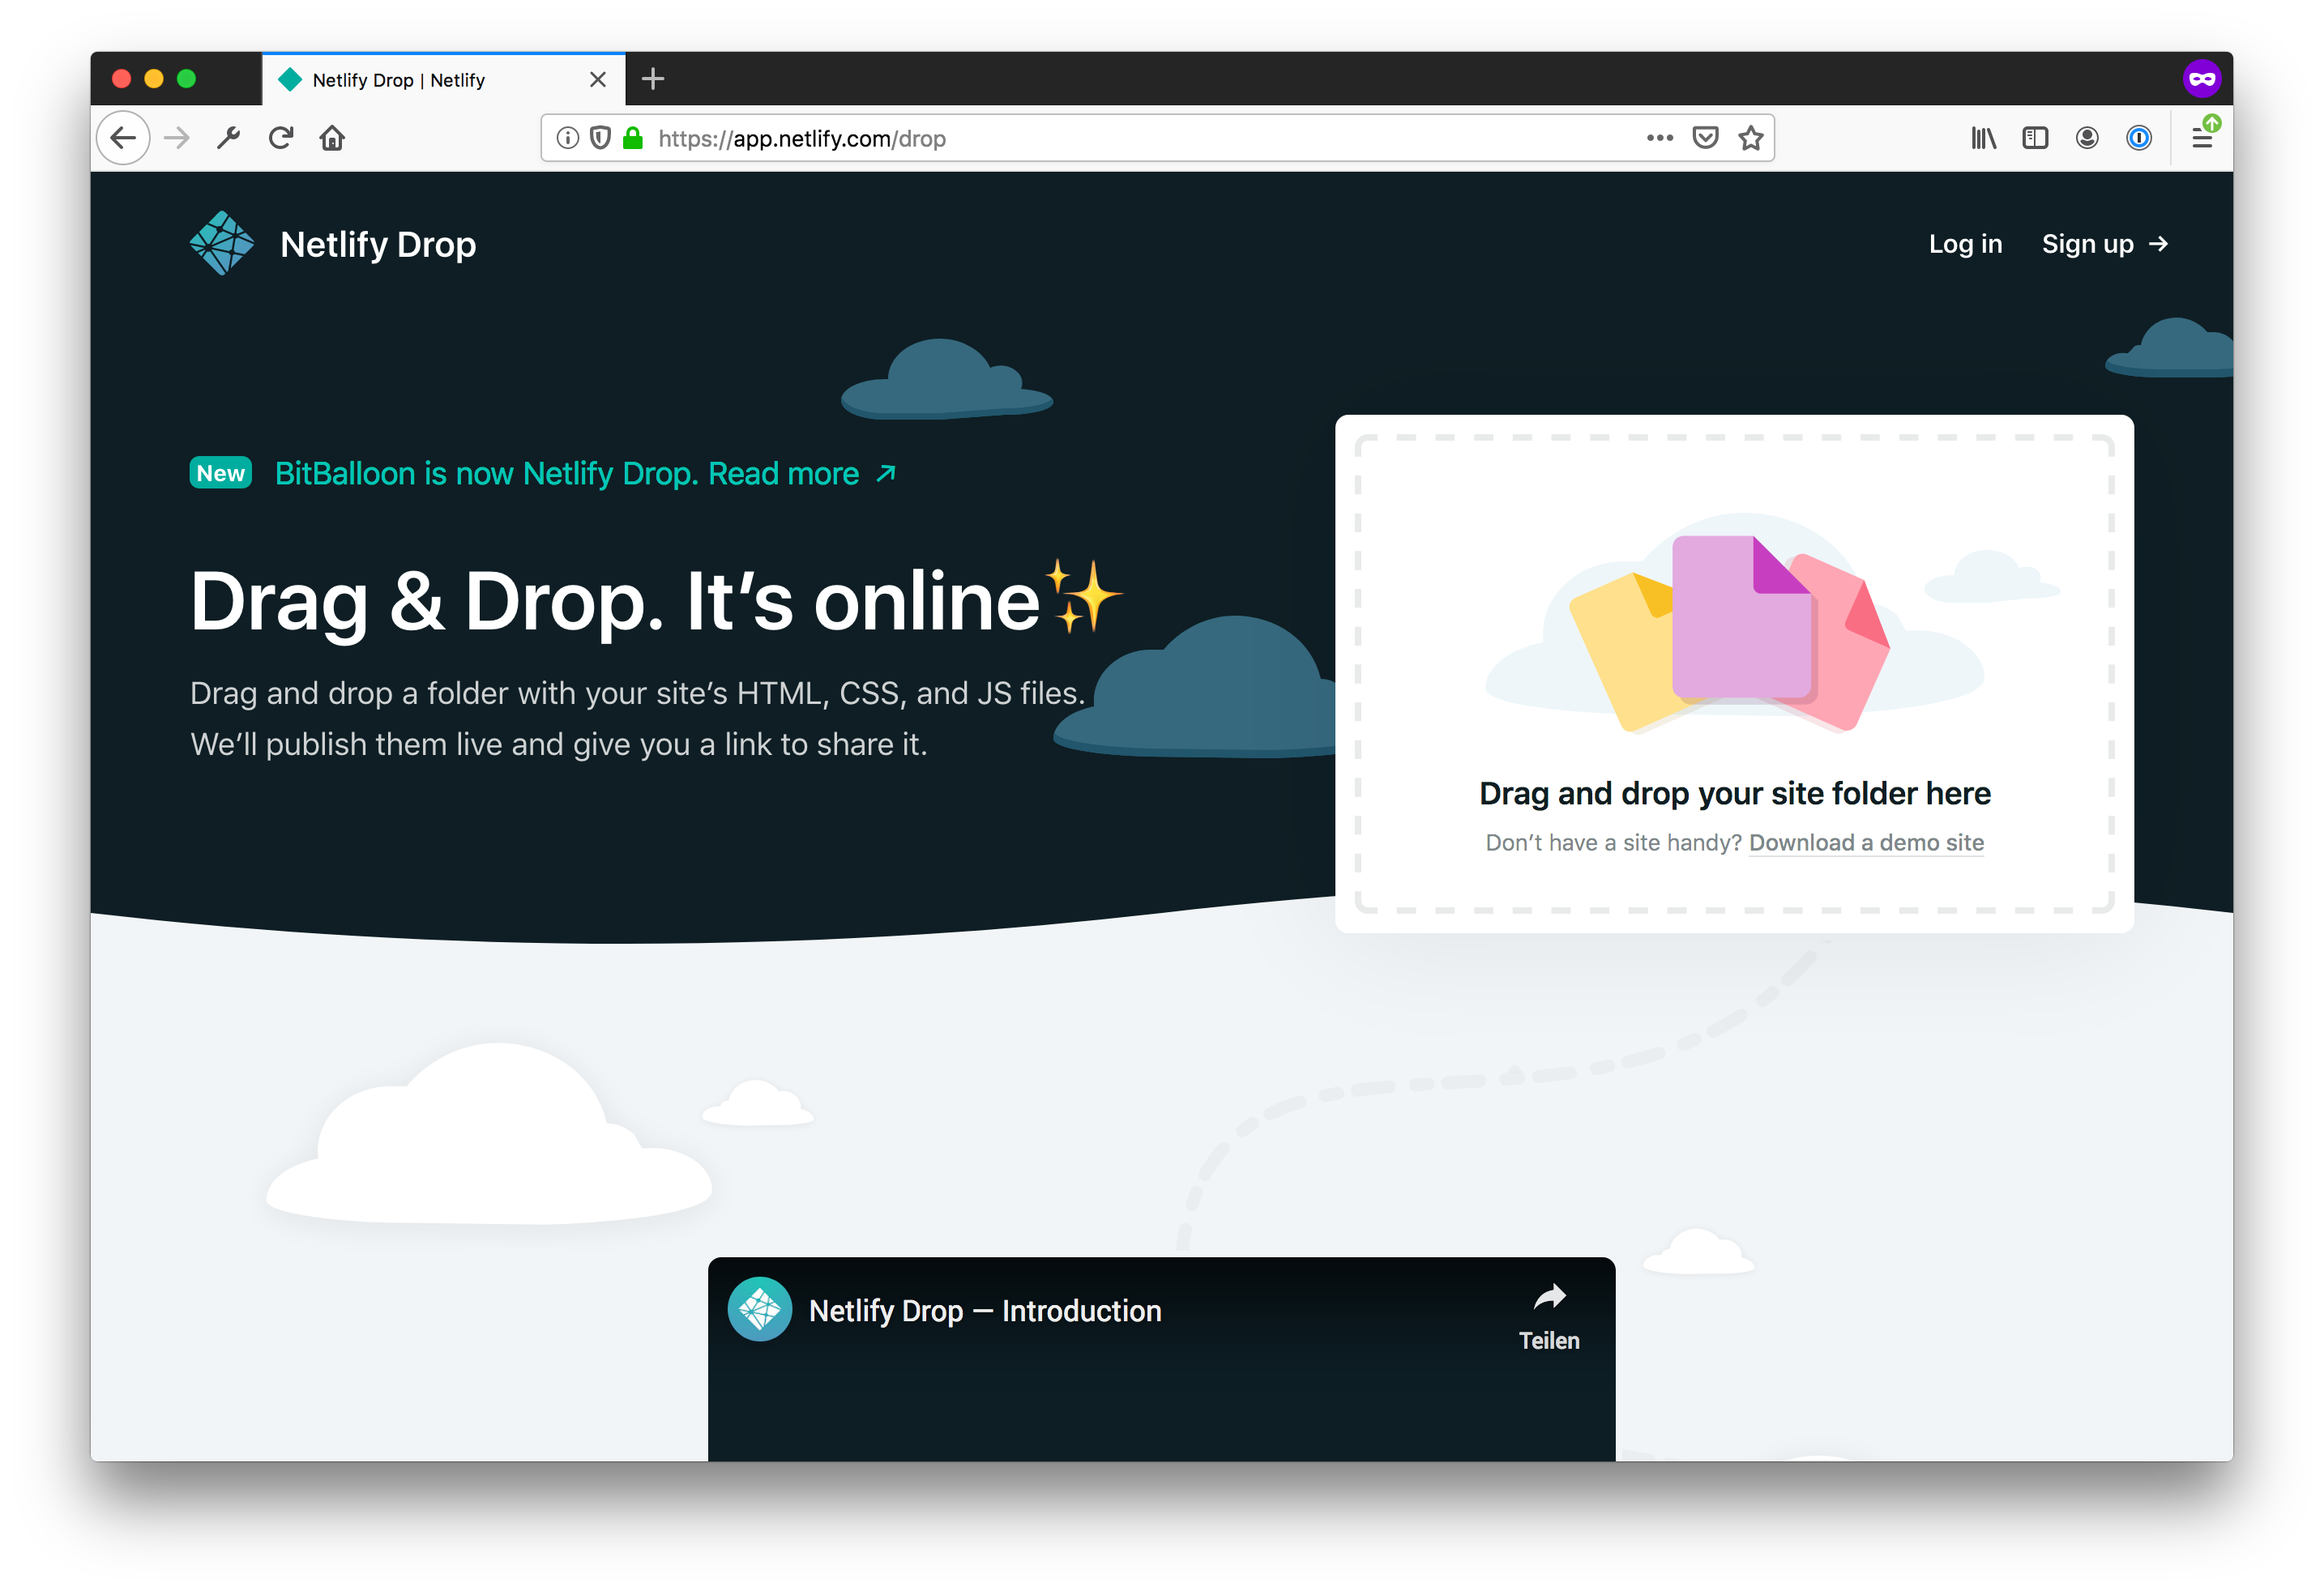Click Download a demo site link
Screen dimensions: 2324x1591
(x=1866, y=843)
